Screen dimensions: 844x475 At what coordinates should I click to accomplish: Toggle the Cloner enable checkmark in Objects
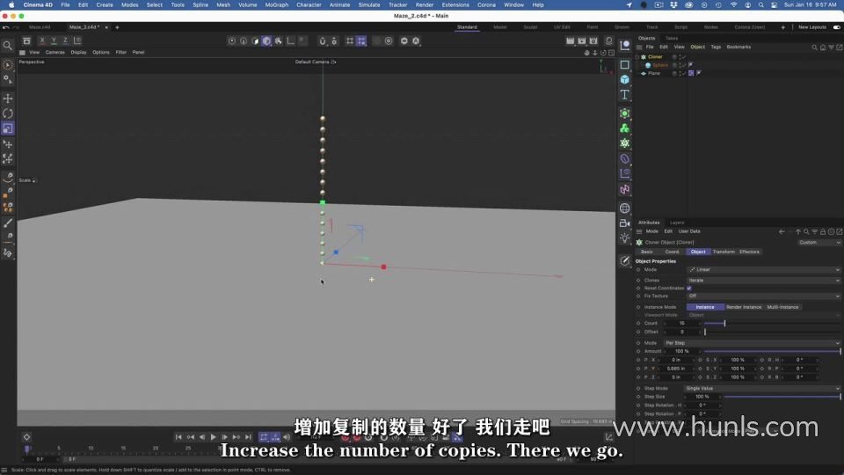tap(682, 57)
